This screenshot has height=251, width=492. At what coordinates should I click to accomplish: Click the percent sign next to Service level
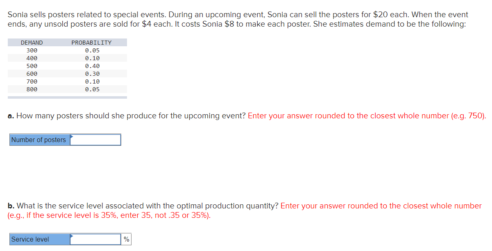126,239
